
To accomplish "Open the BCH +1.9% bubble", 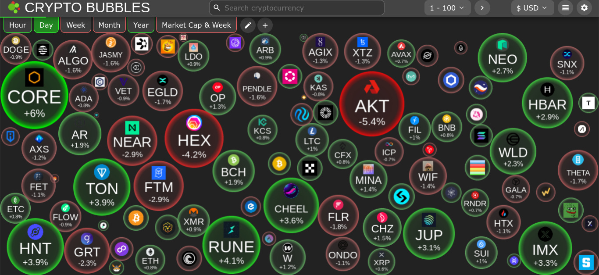I will 233,171.
